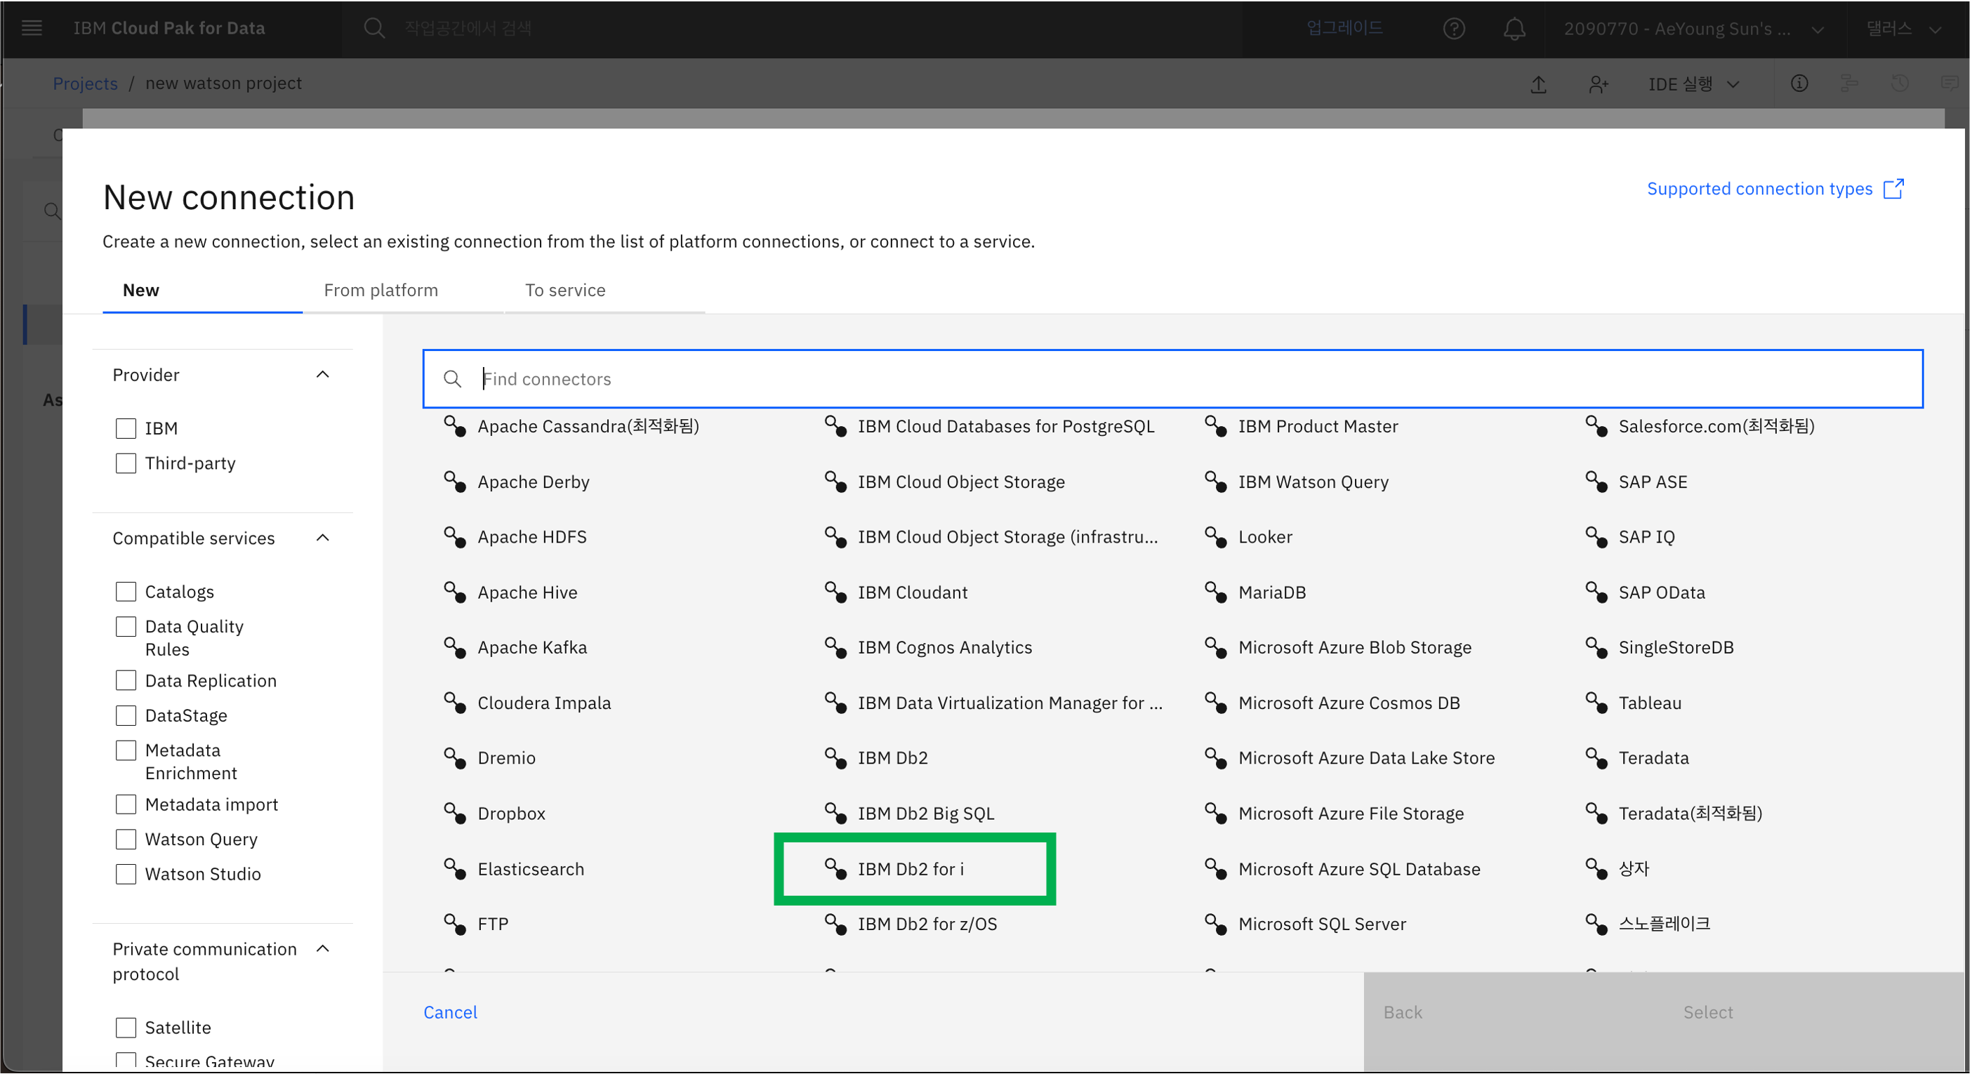Click the upload arrow icon

1538,84
